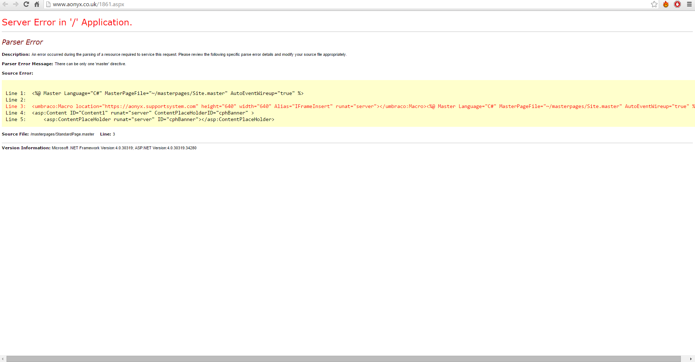Click the horizontal scrollbar thumb
This screenshot has width=695, height=362.
tap(343, 359)
